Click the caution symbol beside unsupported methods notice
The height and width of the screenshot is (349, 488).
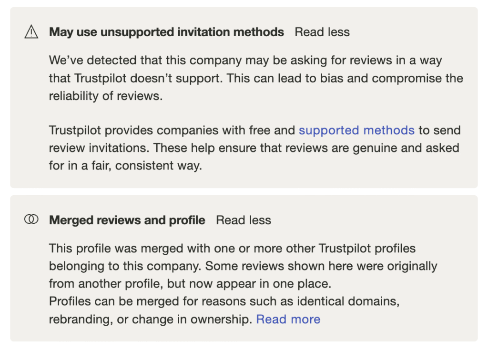pos(31,32)
